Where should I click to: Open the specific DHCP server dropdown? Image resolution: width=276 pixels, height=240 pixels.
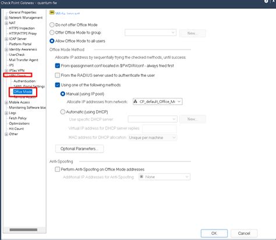click(153, 119)
